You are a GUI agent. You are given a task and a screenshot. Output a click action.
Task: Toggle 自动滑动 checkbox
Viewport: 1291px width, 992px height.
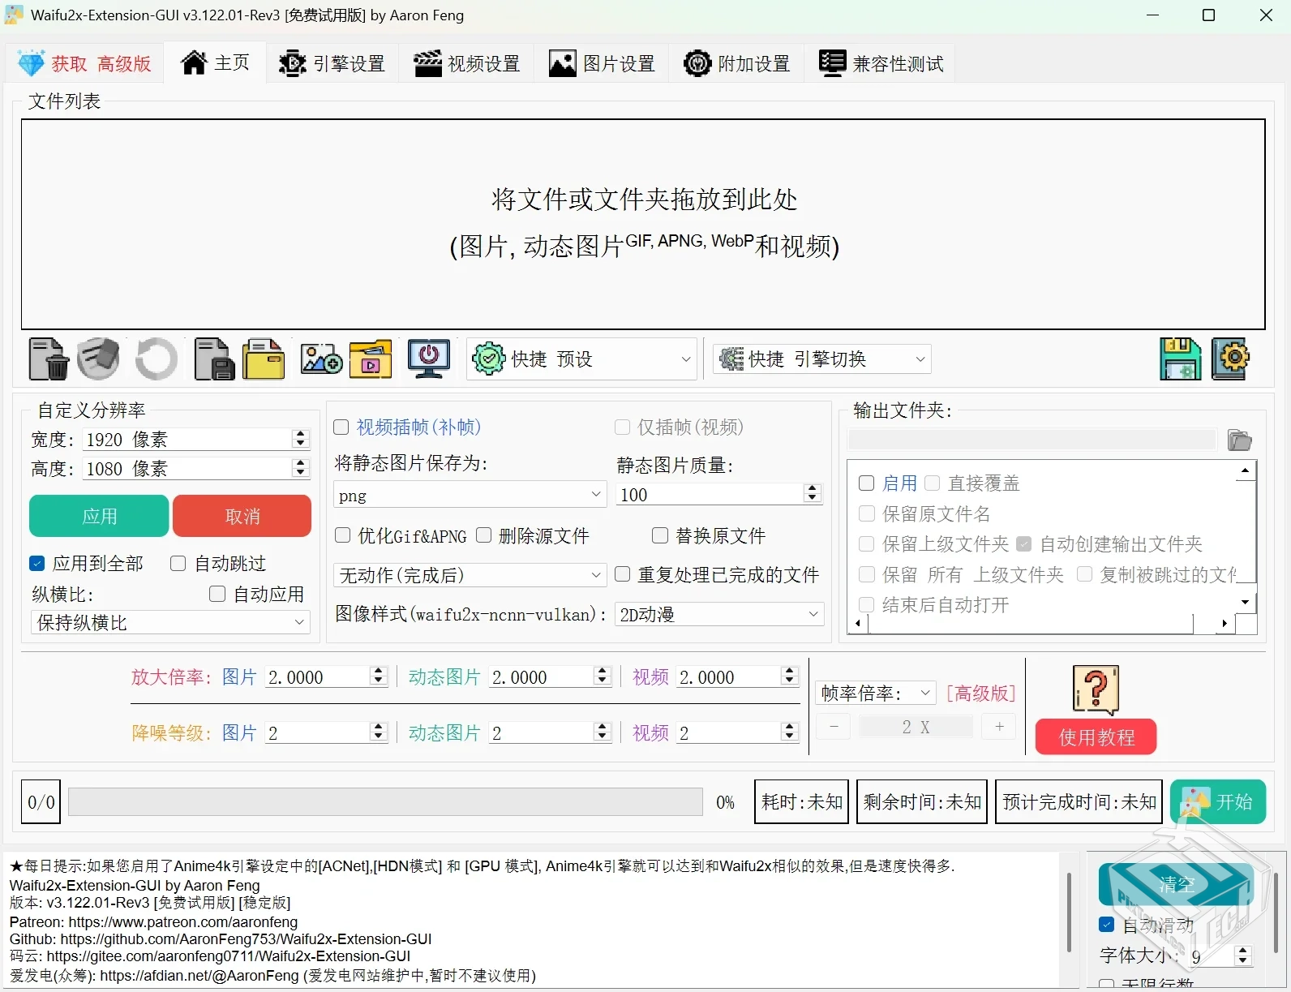[x=1107, y=924]
